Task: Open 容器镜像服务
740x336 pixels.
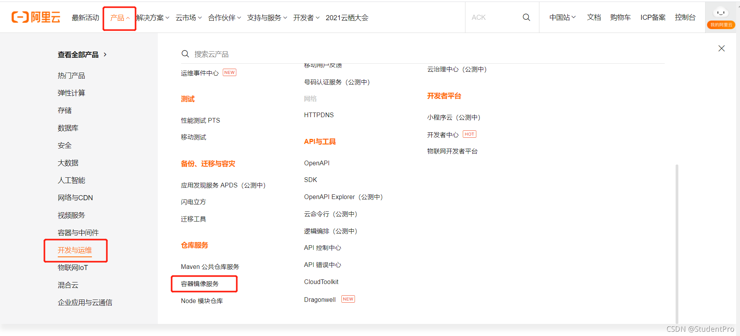Action: [x=200, y=284]
